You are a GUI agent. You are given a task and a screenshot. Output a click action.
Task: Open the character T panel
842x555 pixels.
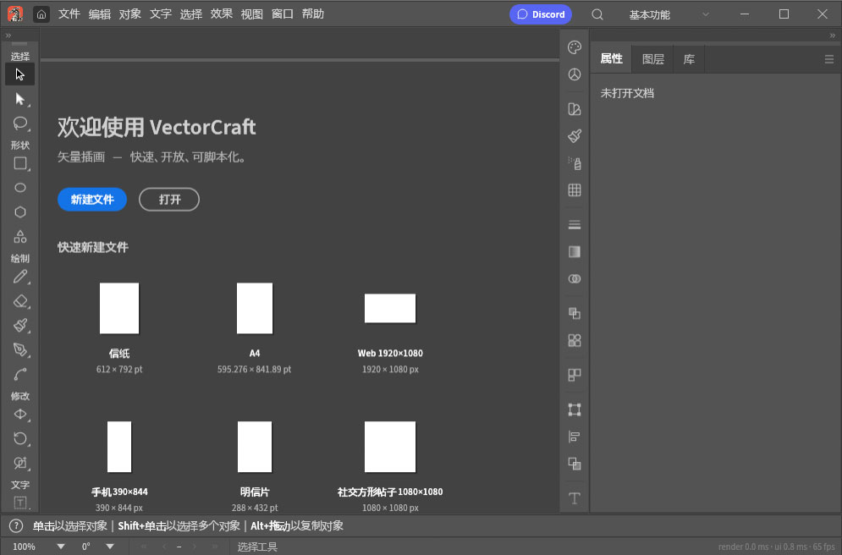[x=575, y=498]
